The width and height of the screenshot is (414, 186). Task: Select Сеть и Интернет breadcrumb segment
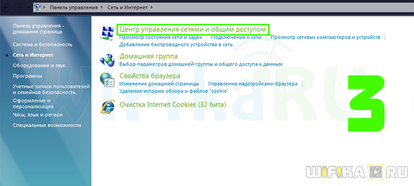click(127, 7)
